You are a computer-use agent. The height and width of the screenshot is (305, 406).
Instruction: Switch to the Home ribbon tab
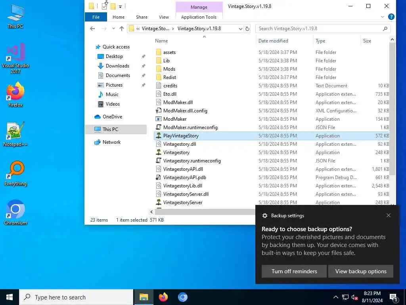tap(119, 17)
